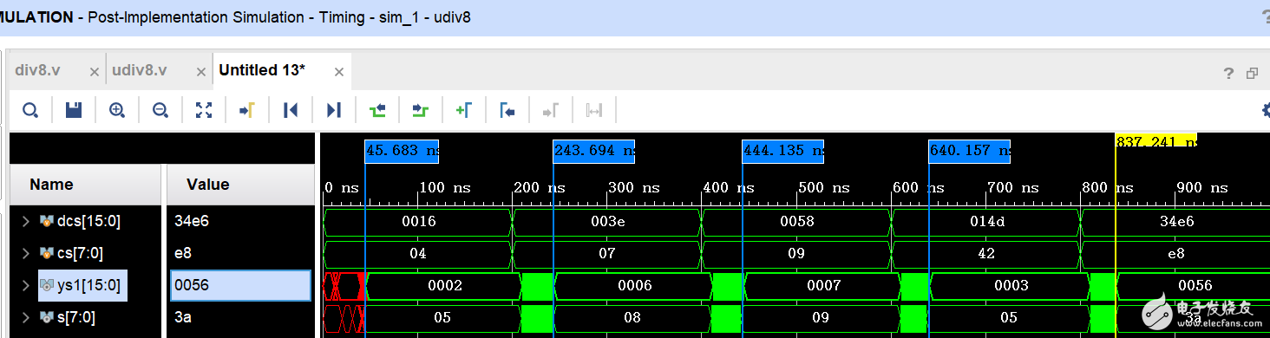Select the dcs[15:0] signal name
Image resolution: width=1270 pixels, height=338 pixels.
88,221
